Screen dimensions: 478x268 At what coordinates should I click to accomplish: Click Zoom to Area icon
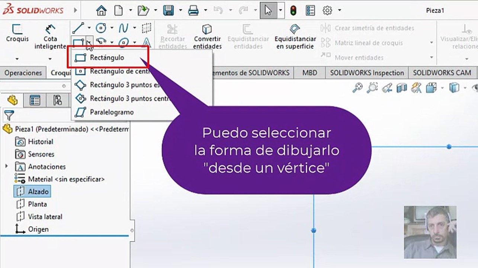tap(372, 88)
